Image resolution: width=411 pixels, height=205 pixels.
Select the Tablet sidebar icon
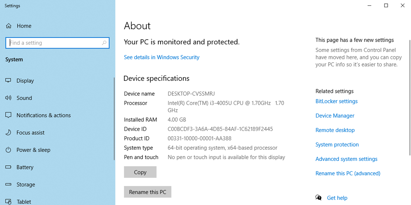8,202
